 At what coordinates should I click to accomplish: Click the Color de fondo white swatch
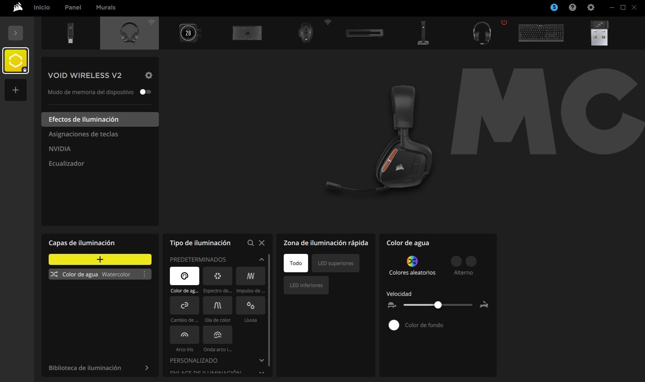pyautogui.click(x=393, y=325)
